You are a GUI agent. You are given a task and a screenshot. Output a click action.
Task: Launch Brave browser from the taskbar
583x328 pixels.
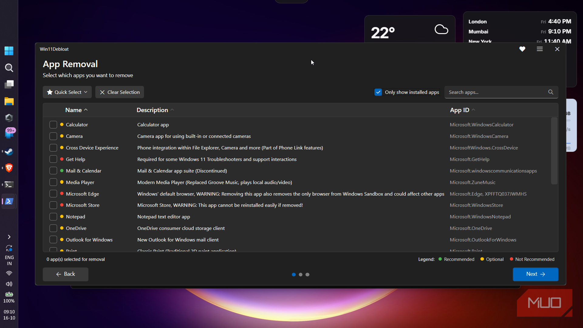tap(9, 168)
